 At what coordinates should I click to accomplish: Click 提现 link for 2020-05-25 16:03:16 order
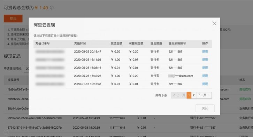coord(205,68)
